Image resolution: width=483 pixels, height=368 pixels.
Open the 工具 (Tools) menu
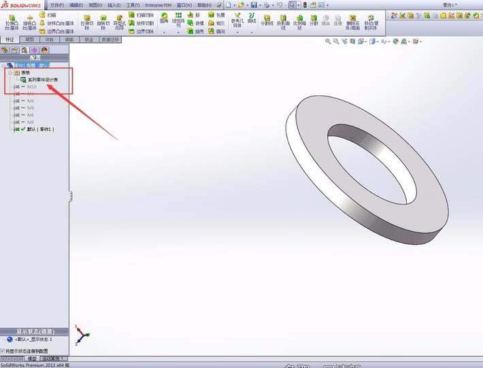133,5
